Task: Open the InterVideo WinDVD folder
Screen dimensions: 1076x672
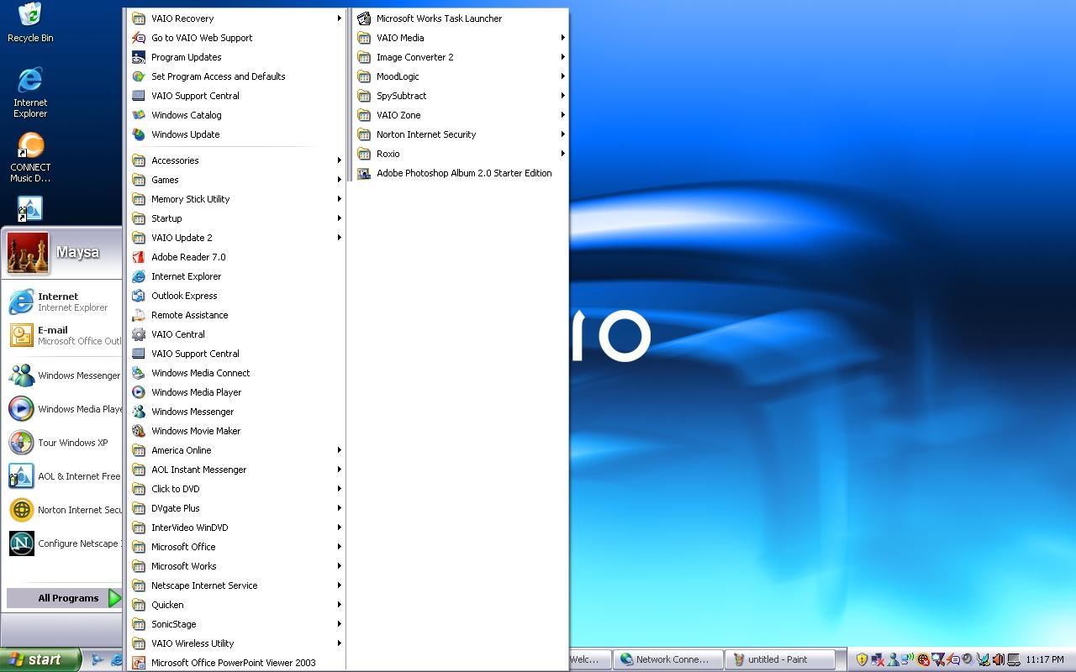Action: pyautogui.click(x=236, y=528)
